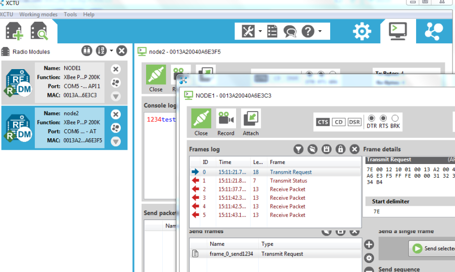455x272 pixels.
Task: Select frame 4 Receive Packet row
Action: [276, 206]
